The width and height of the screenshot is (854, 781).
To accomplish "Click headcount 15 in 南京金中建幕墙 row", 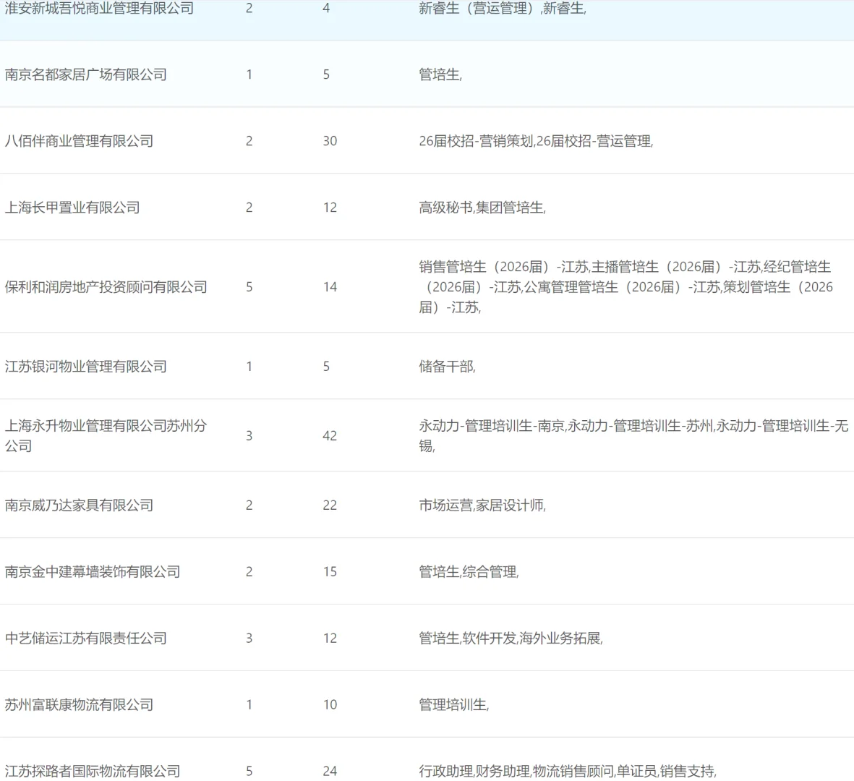I will 330,572.
